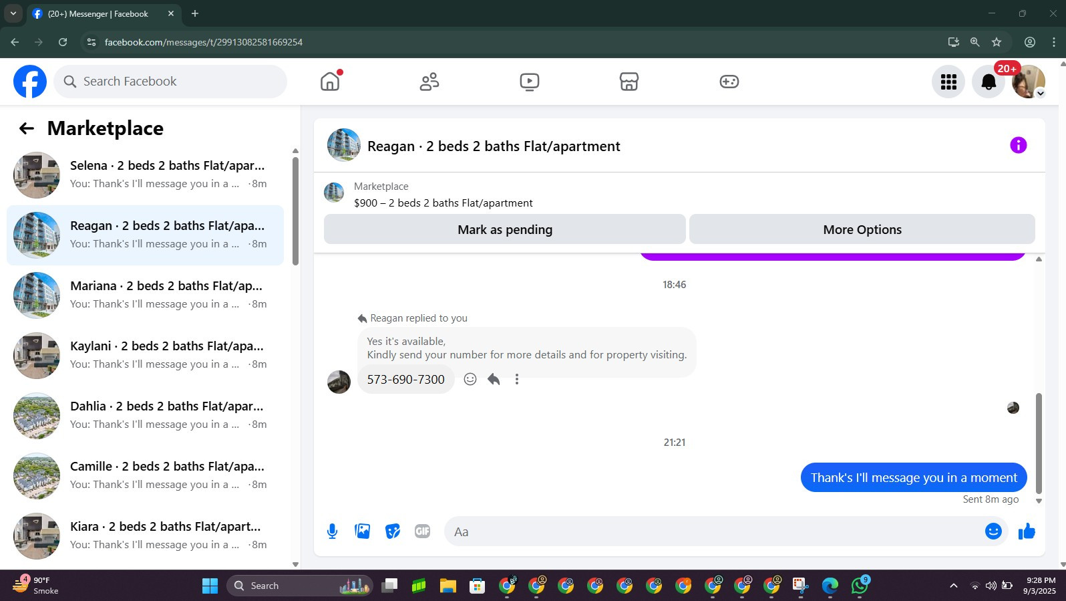Open Kiara conversation
Viewport: 1066px width, 601px height.
click(145, 536)
